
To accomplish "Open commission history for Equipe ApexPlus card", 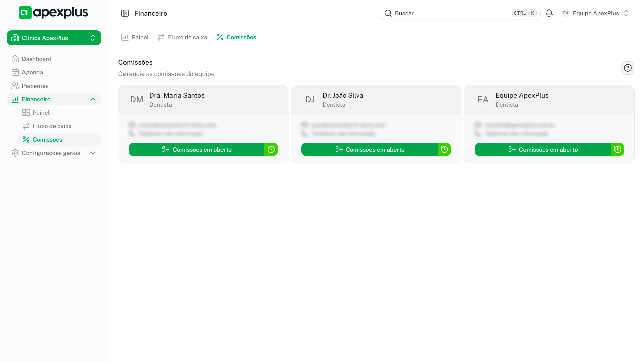I will [617, 150].
